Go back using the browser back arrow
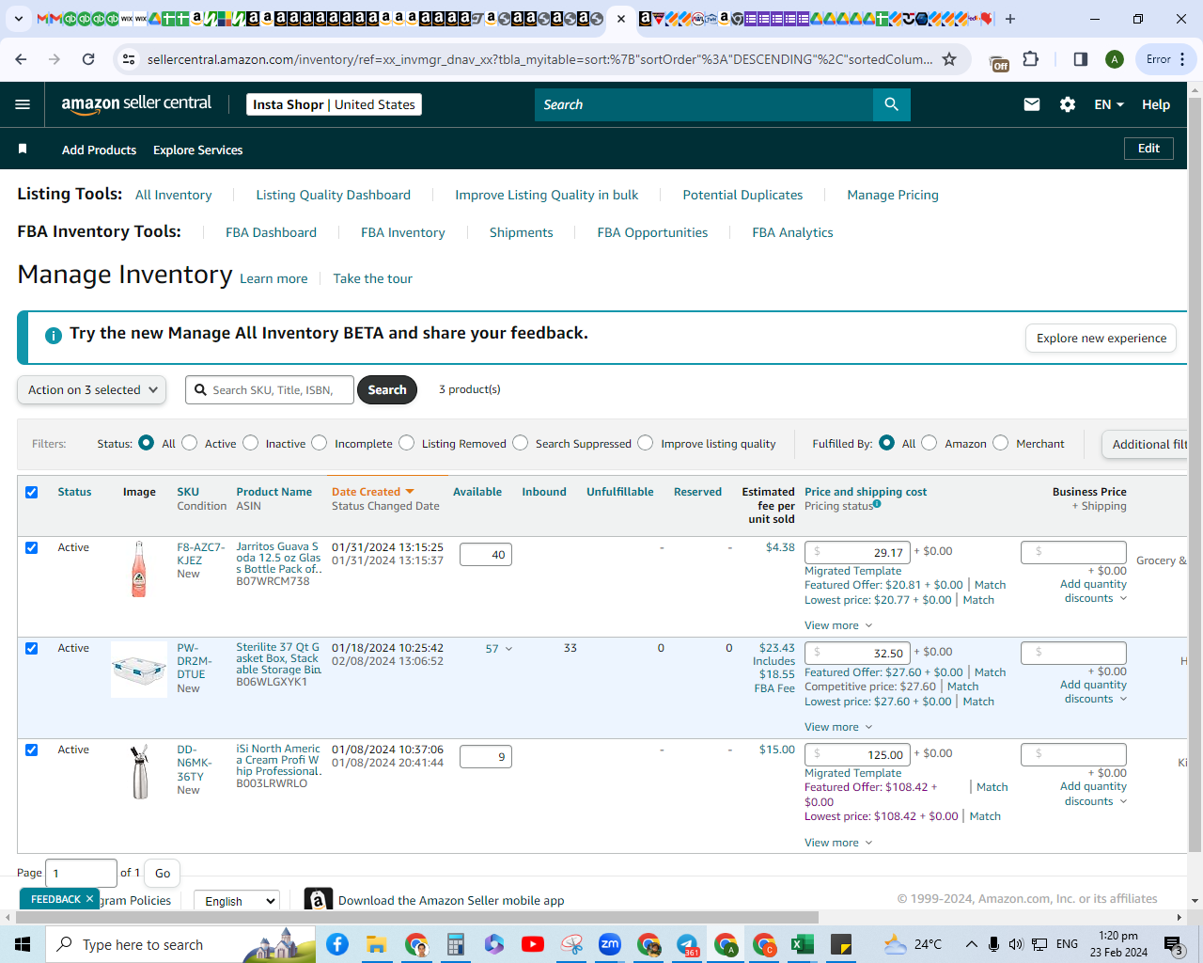This screenshot has width=1203, height=963. [21, 59]
